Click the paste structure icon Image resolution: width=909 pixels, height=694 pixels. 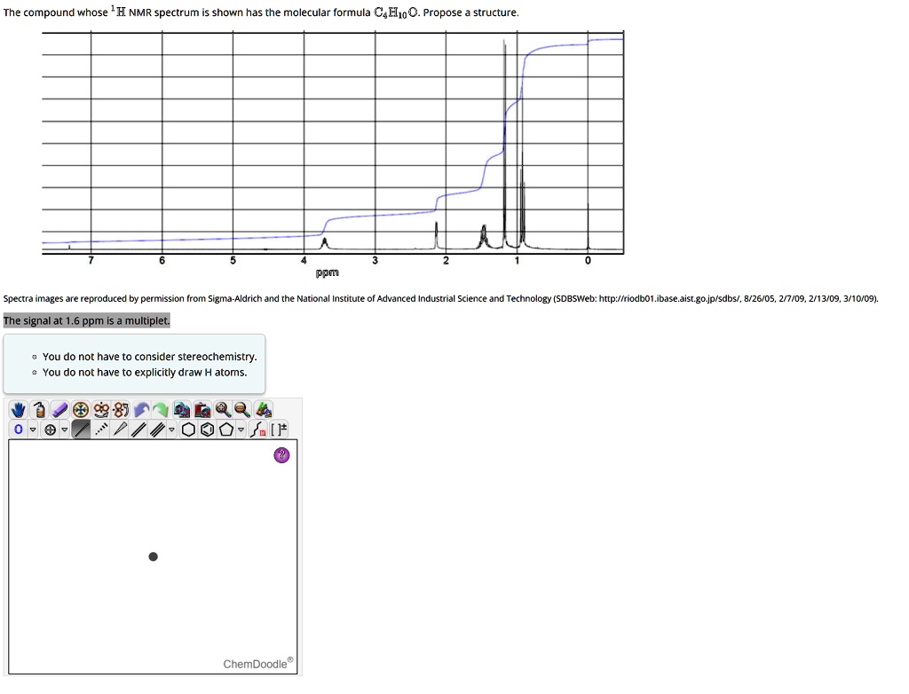tap(201, 409)
